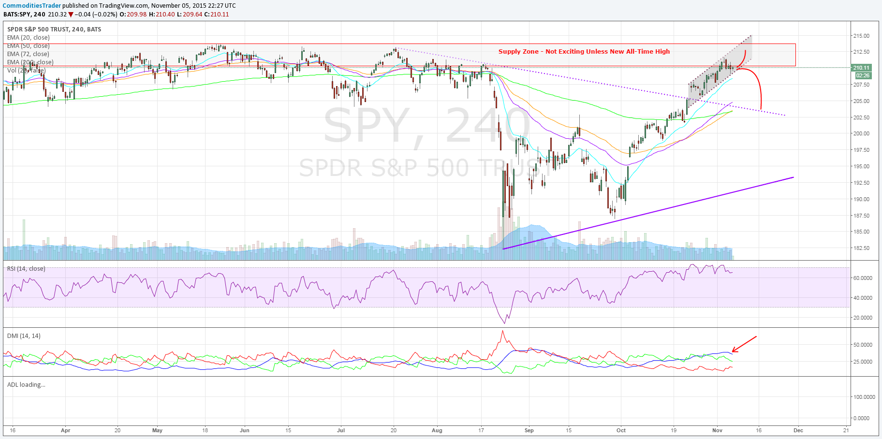
Task: Click the 205.00 price axis label
Action: pyautogui.click(x=861, y=101)
